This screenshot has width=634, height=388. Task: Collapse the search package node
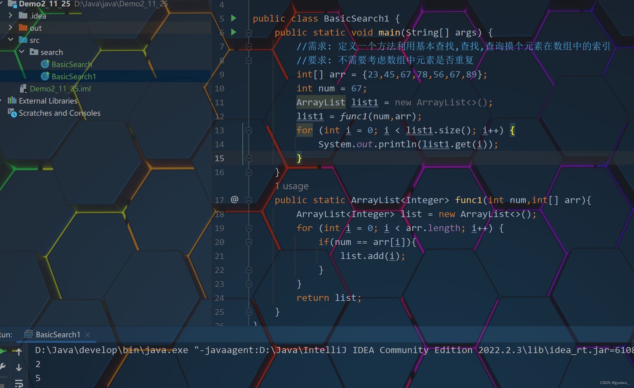tap(22, 52)
